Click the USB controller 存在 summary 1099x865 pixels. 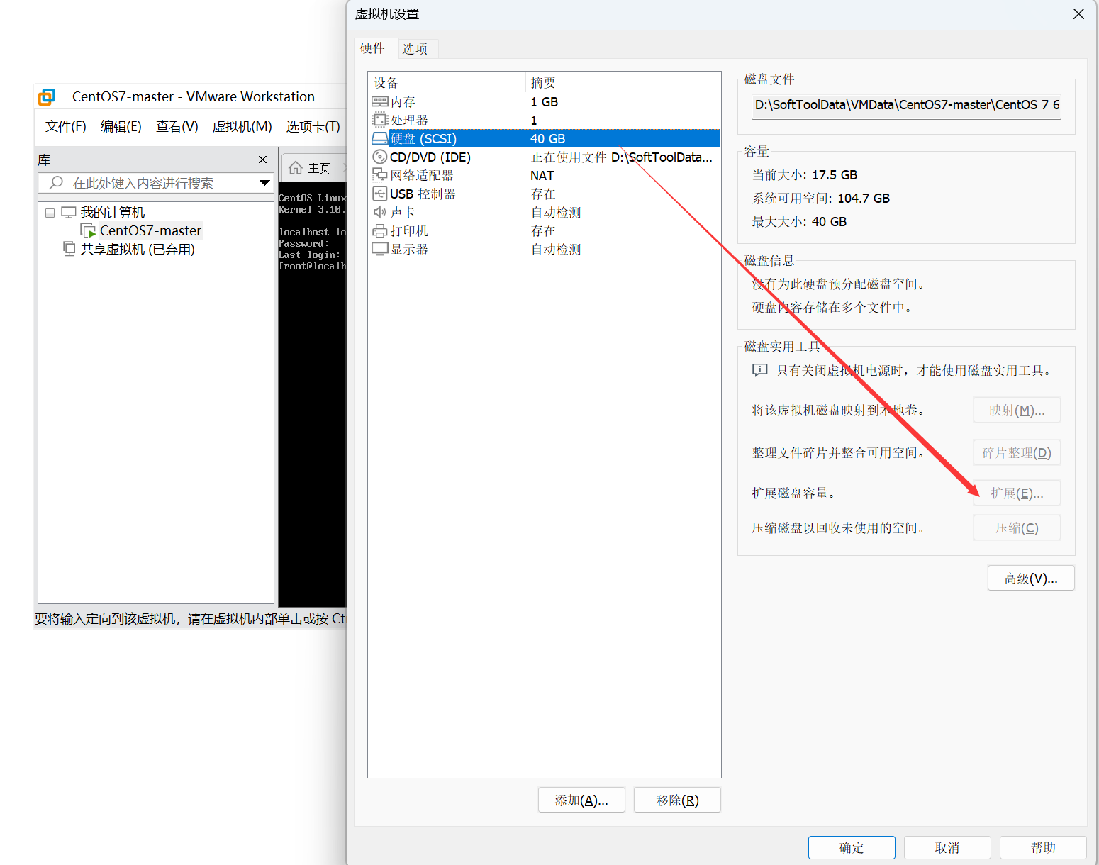point(543,194)
